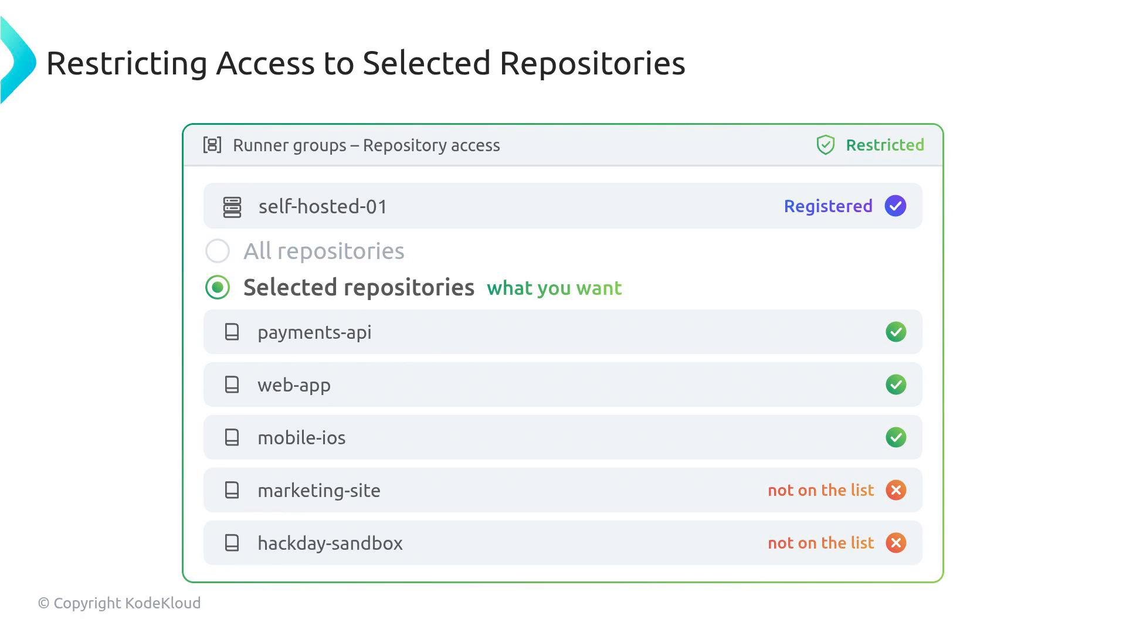Click the self-hosted-01 runner name
The height and width of the screenshot is (633, 1126).
click(x=323, y=206)
